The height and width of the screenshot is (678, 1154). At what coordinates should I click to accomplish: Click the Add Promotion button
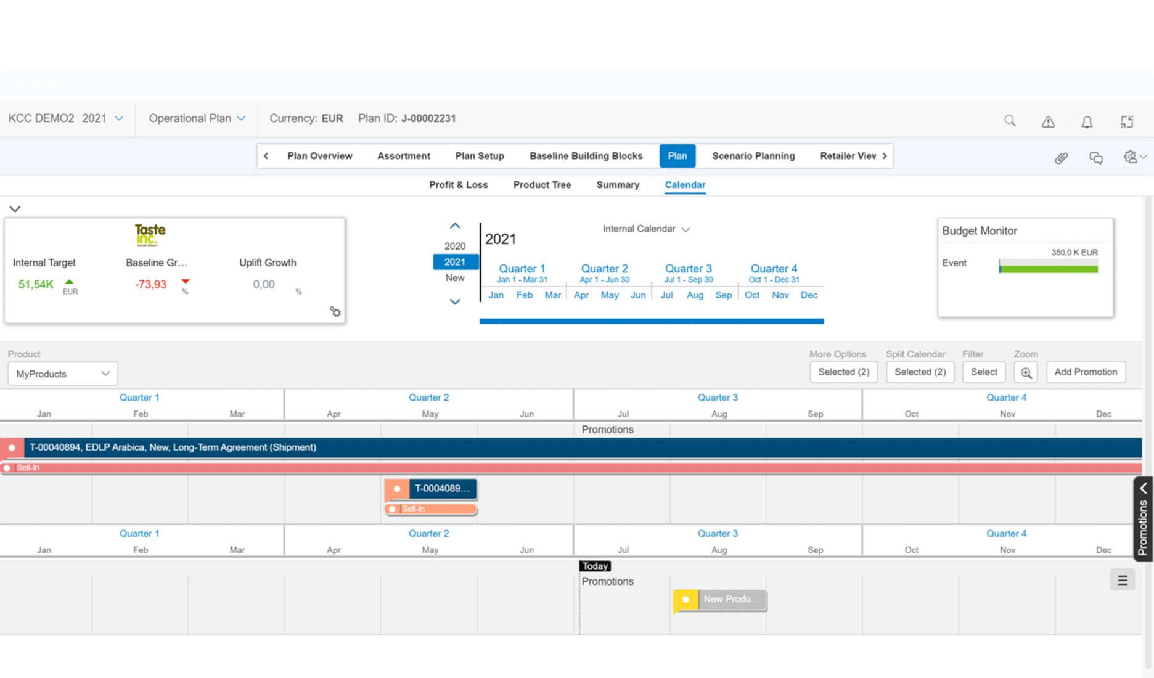(x=1086, y=372)
